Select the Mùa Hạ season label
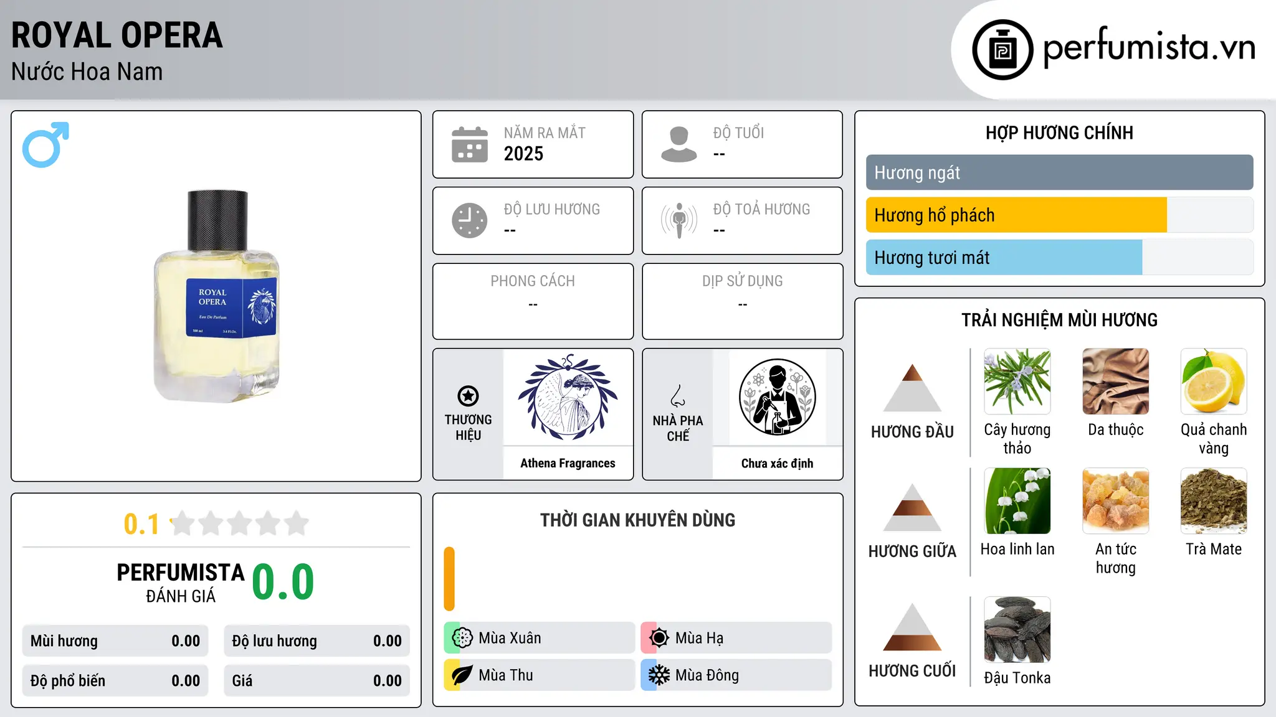 coord(700,638)
